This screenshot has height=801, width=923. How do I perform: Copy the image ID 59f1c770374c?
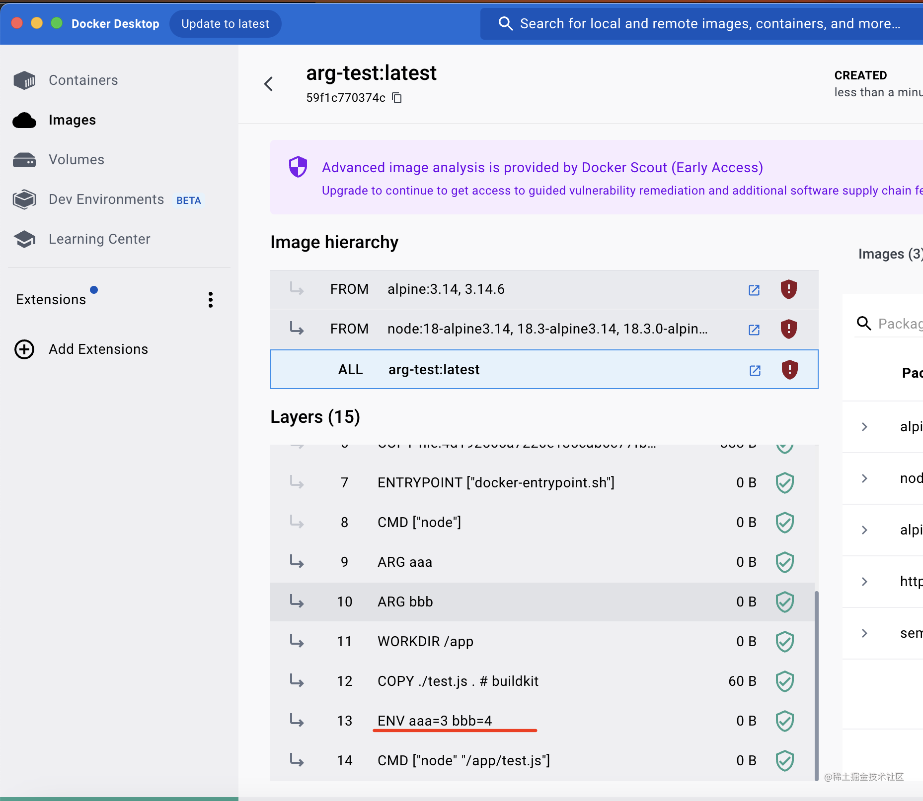tap(397, 98)
